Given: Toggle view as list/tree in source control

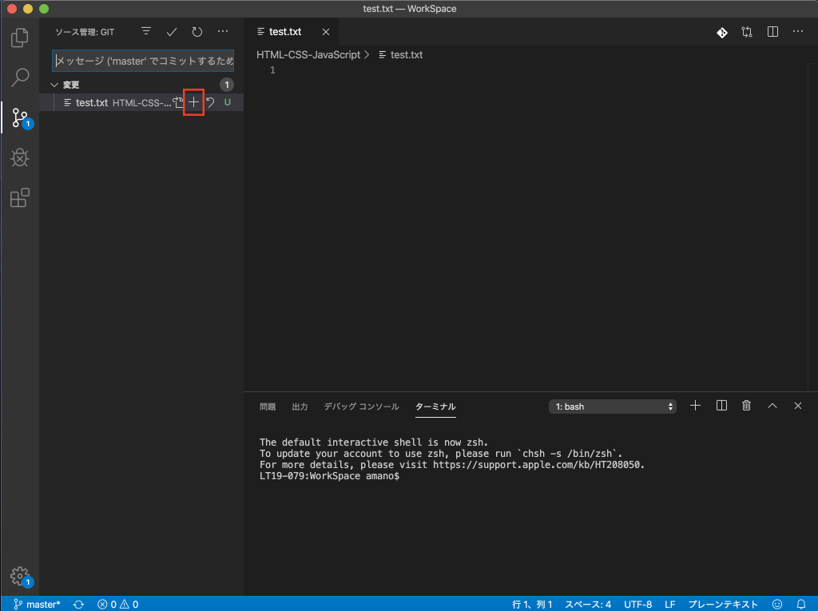Looking at the screenshot, I should point(146,31).
